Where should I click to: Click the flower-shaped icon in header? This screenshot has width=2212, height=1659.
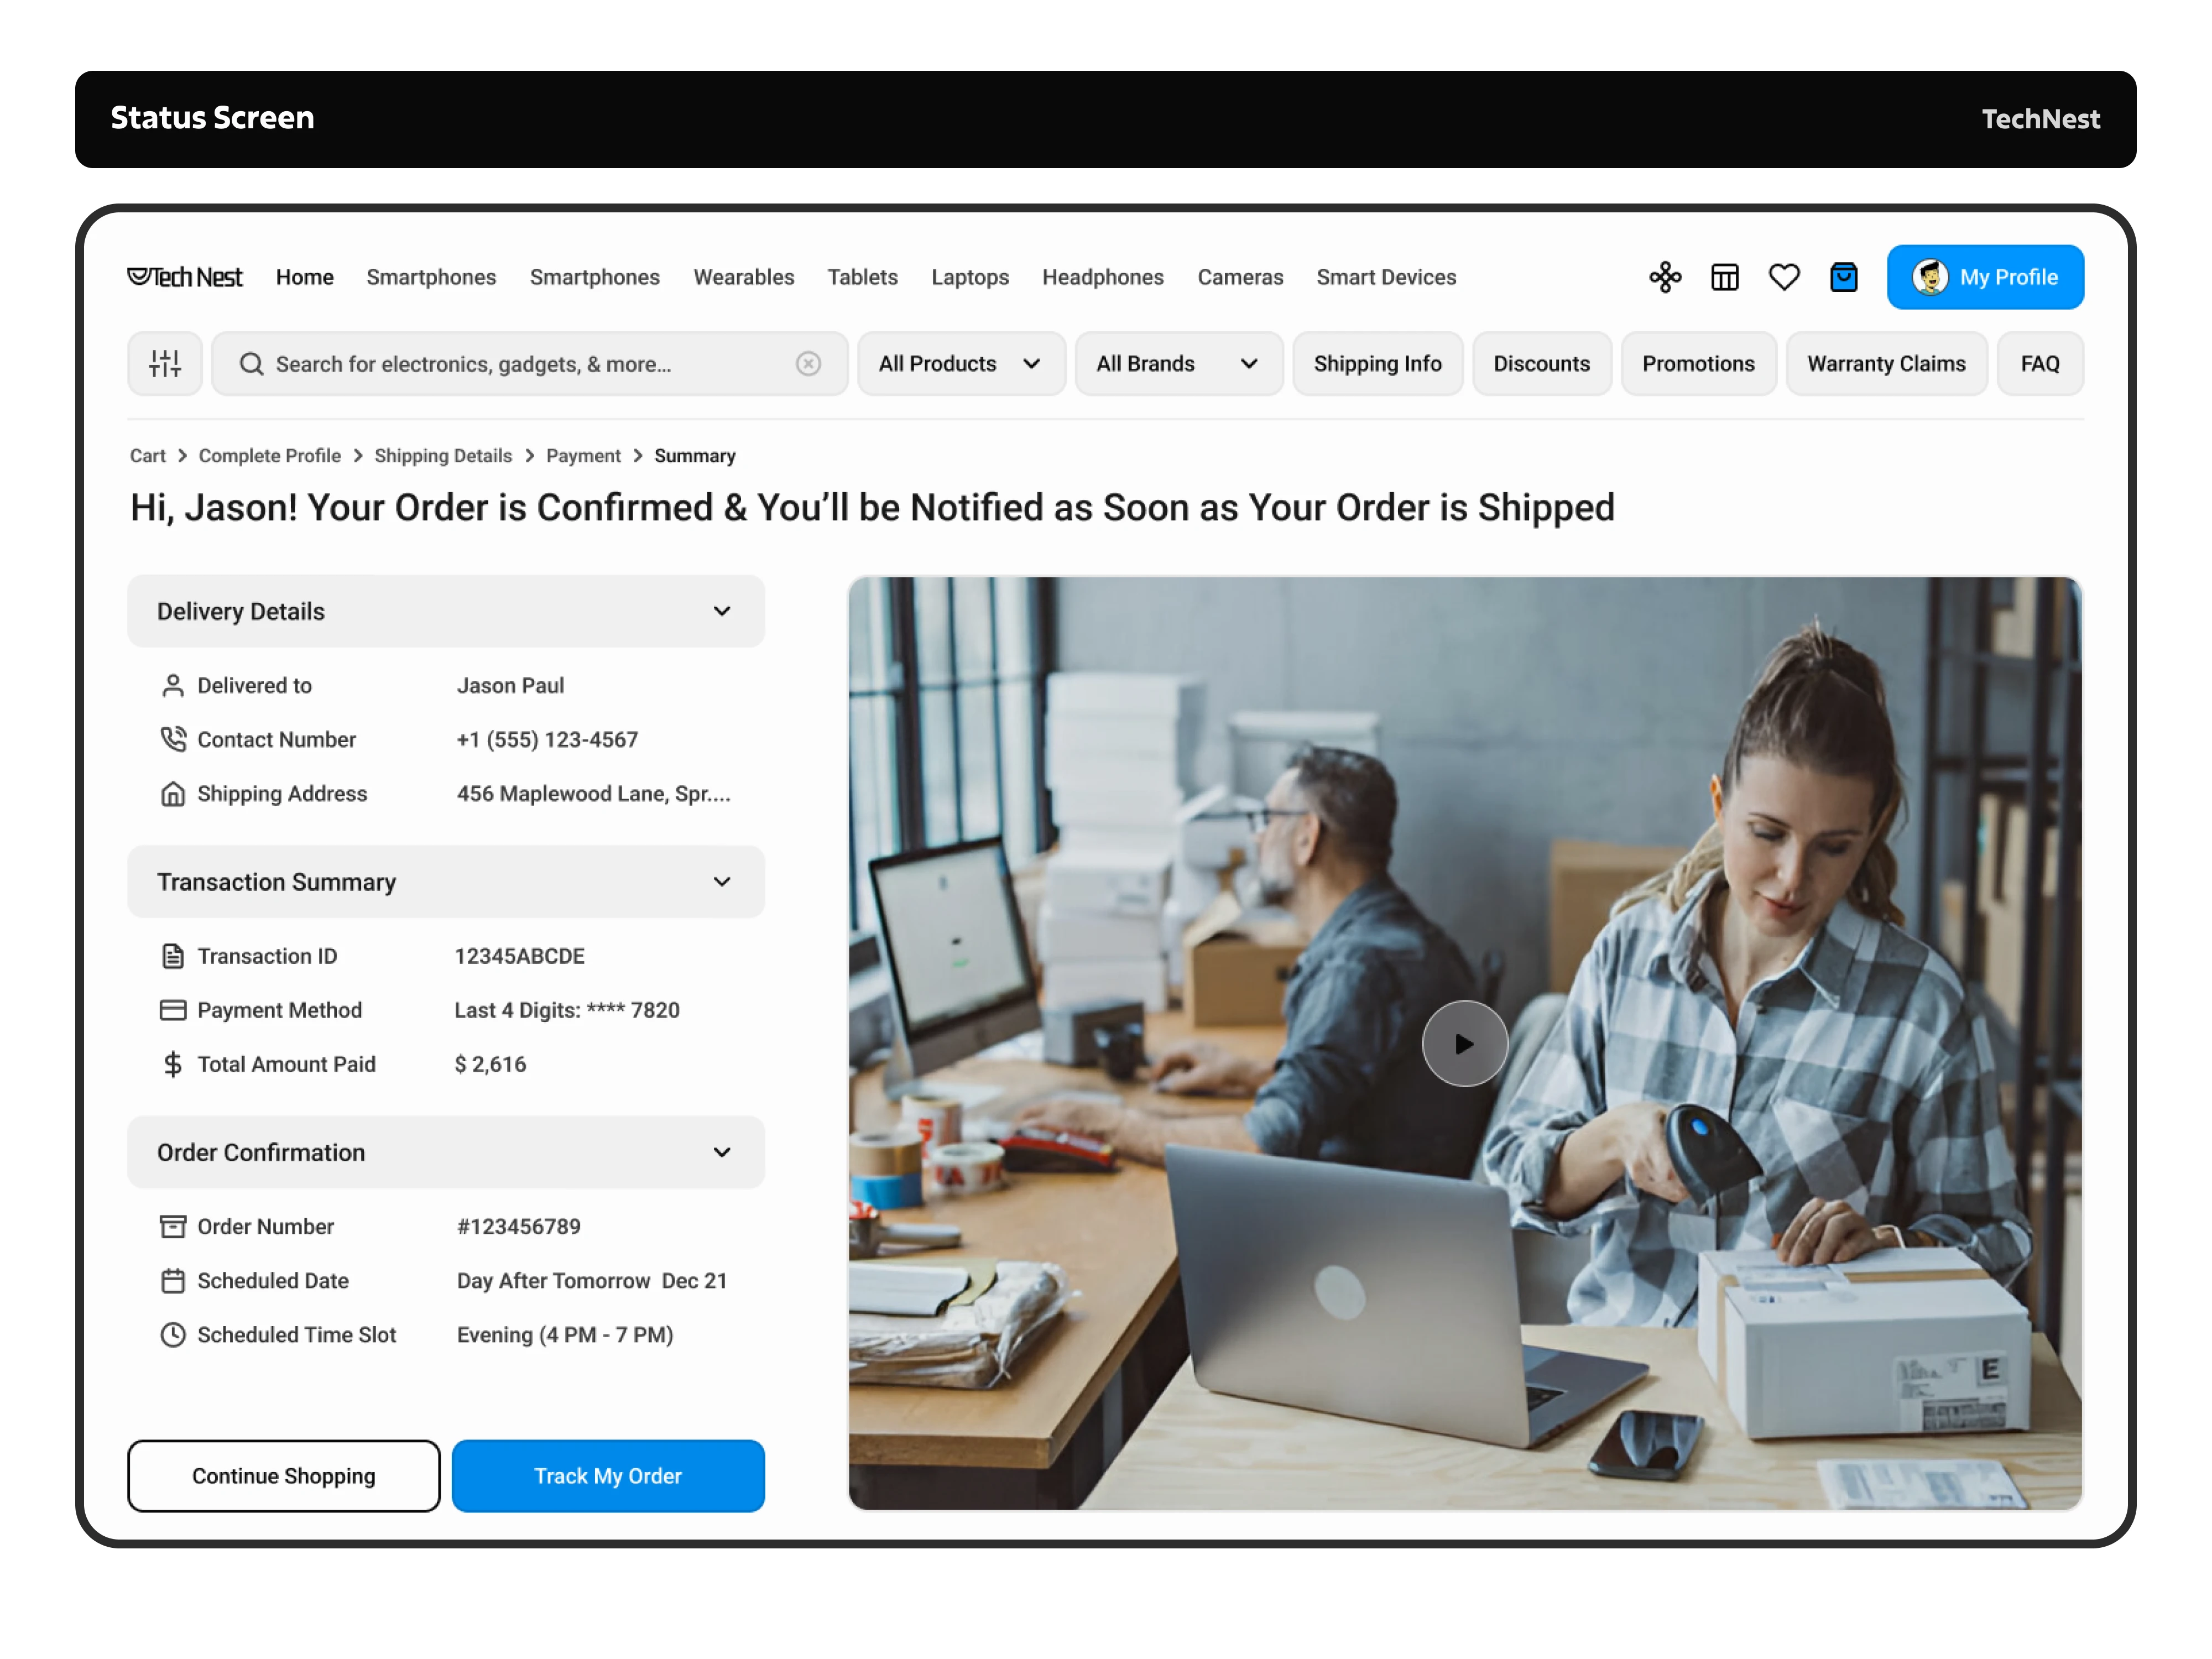tap(1665, 277)
